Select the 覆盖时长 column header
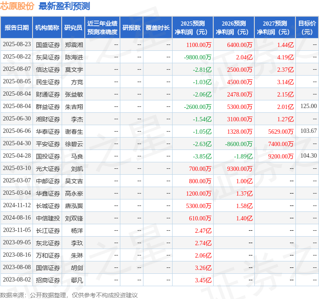Viewport: 319px width, 299px height. (158, 27)
